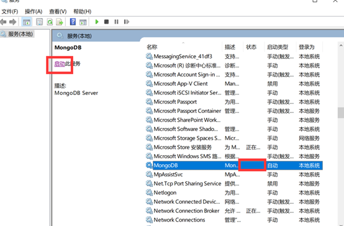Sort by the 登录为 column header
The width and height of the screenshot is (344, 226).
pos(307,47)
